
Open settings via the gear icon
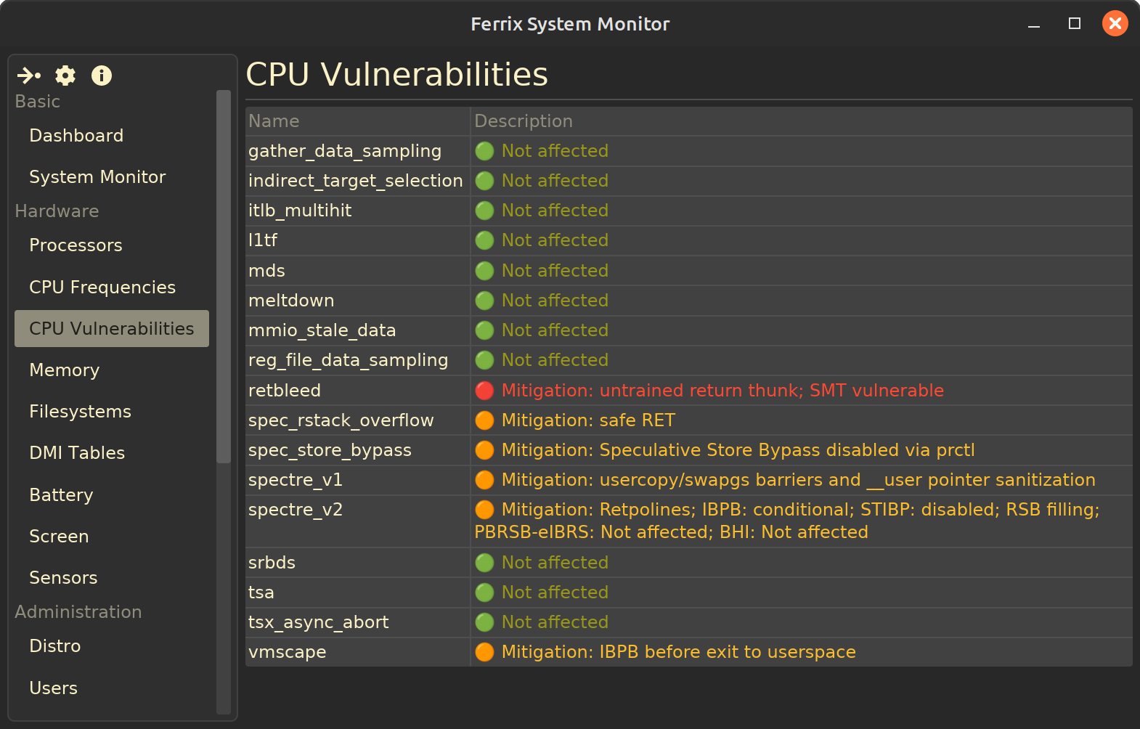(65, 76)
